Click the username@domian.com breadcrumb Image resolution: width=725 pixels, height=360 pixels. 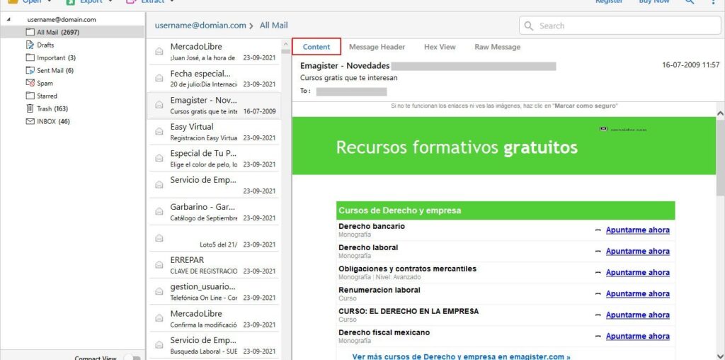tap(200, 26)
